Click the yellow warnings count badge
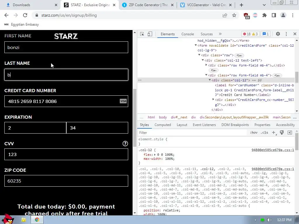Viewport: 299px width, 224px height. (x=255, y=34)
